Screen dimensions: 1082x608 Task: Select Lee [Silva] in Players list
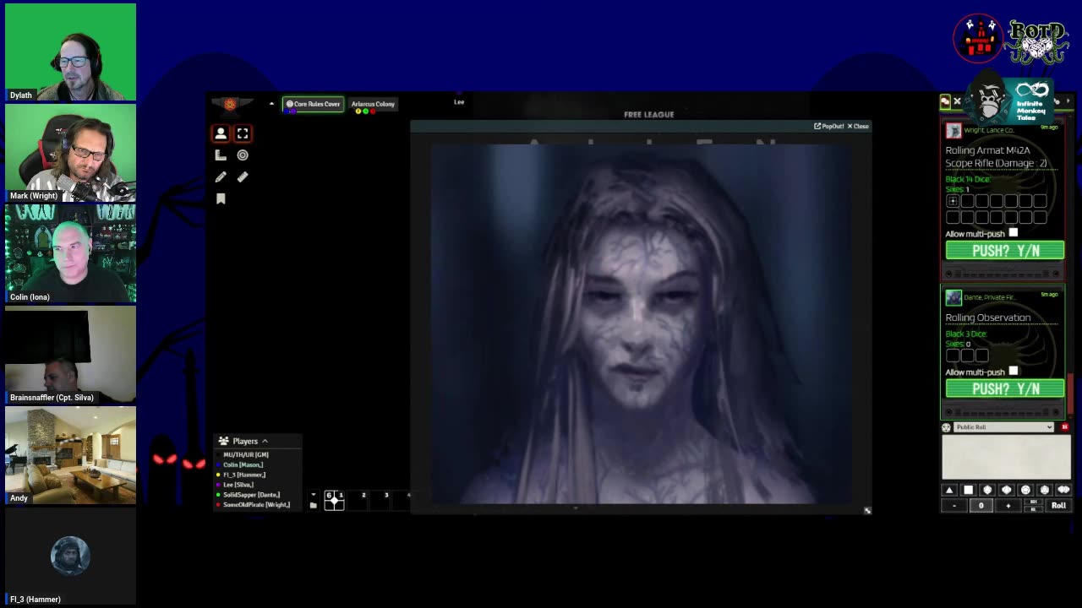(236, 485)
